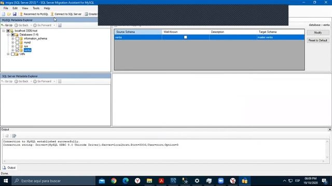Check the information_schema database checkbox

tap(17, 39)
